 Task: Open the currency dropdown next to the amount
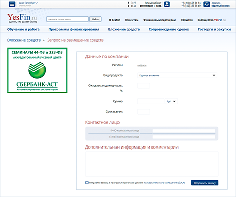click(171, 101)
